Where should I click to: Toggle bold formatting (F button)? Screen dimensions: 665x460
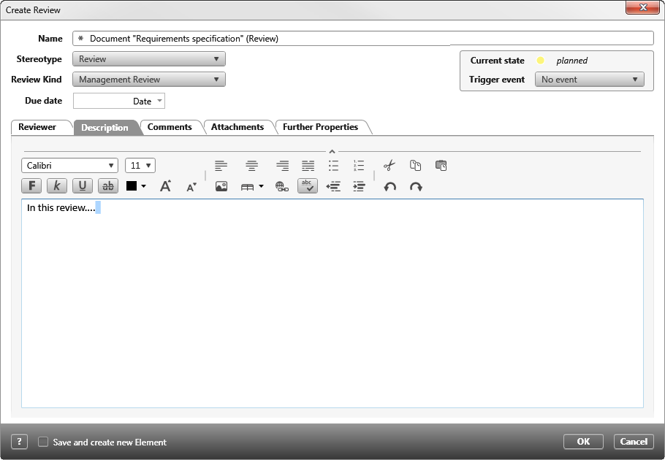coord(32,186)
